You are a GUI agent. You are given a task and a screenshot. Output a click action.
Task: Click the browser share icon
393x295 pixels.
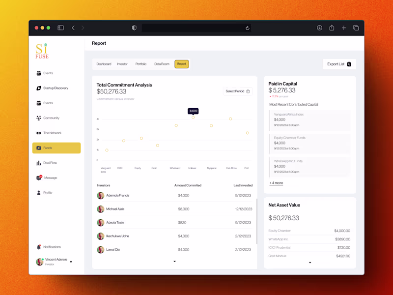pos(332,28)
